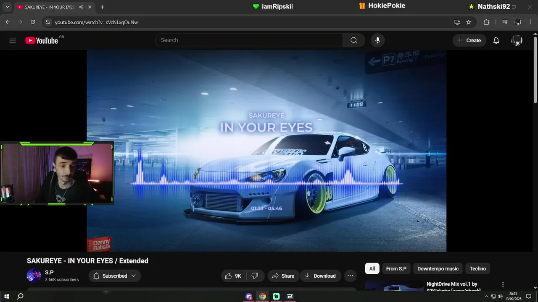Open browser extensions puzzle icon
Image resolution: width=538 pixels, height=302 pixels.
coord(486,22)
